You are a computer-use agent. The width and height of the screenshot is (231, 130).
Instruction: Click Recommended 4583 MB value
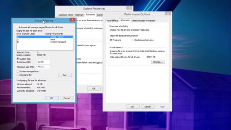pyautogui.click(x=41, y=87)
